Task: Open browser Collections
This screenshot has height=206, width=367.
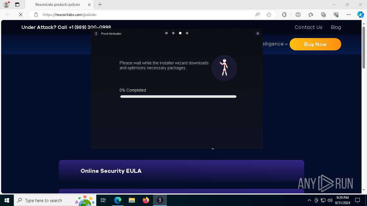Action: pyautogui.click(x=323, y=15)
